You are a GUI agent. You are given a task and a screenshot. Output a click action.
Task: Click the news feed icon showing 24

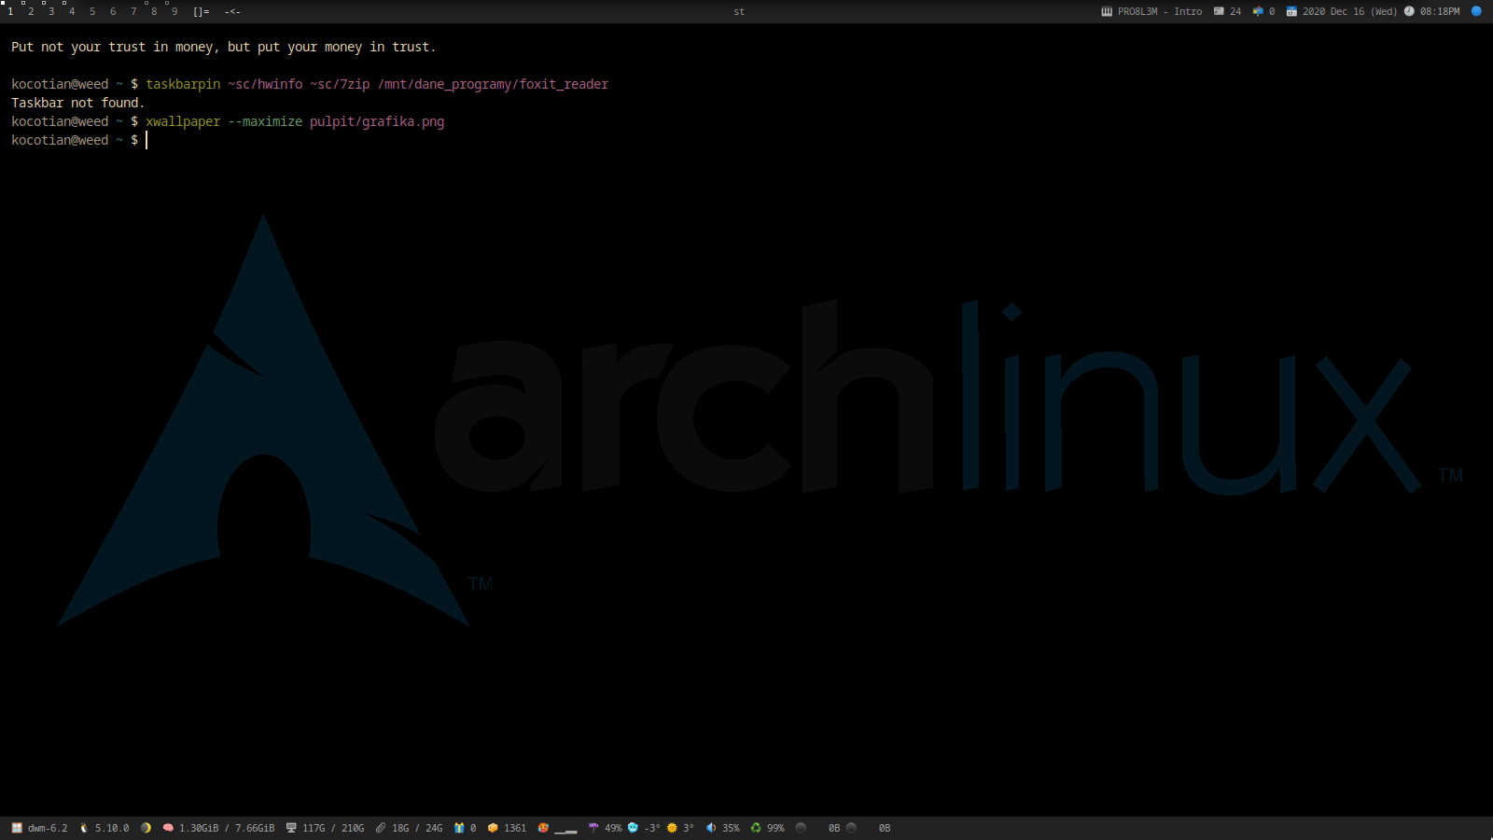point(1219,11)
